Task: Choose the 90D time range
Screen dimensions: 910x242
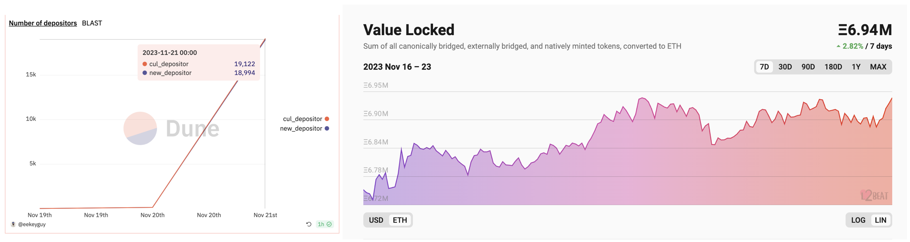Action: click(808, 67)
